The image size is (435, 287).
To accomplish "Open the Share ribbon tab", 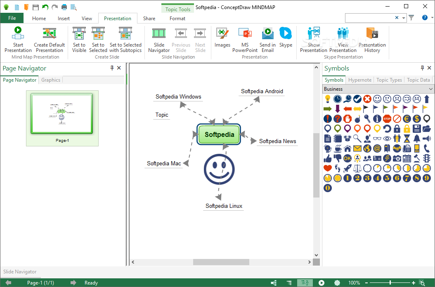I will pos(149,18).
